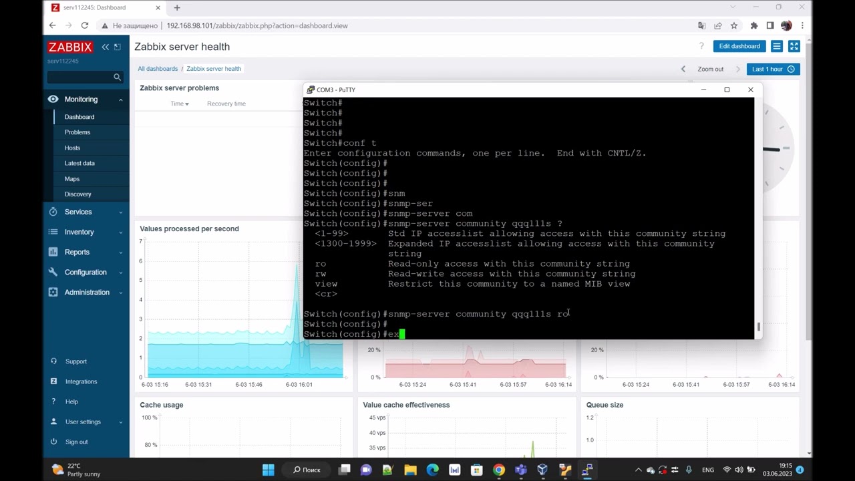Click the Administration gear icon
Screen dimensions: 855x481
[x=53, y=292]
